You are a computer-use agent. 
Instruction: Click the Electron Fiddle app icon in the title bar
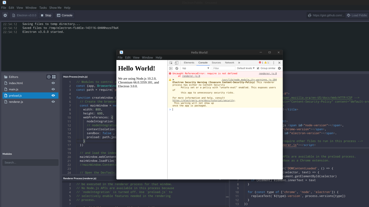coord(4,2)
